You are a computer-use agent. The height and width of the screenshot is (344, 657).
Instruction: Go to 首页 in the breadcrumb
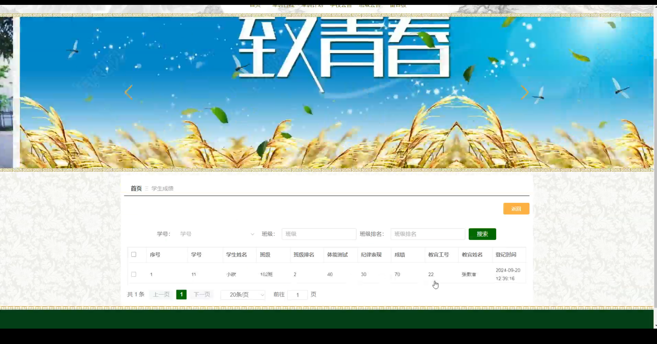click(x=136, y=188)
